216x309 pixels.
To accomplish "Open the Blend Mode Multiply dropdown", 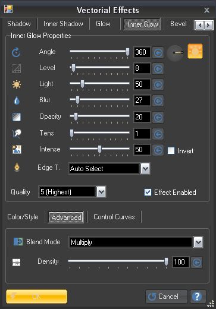I will [x=198, y=242].
